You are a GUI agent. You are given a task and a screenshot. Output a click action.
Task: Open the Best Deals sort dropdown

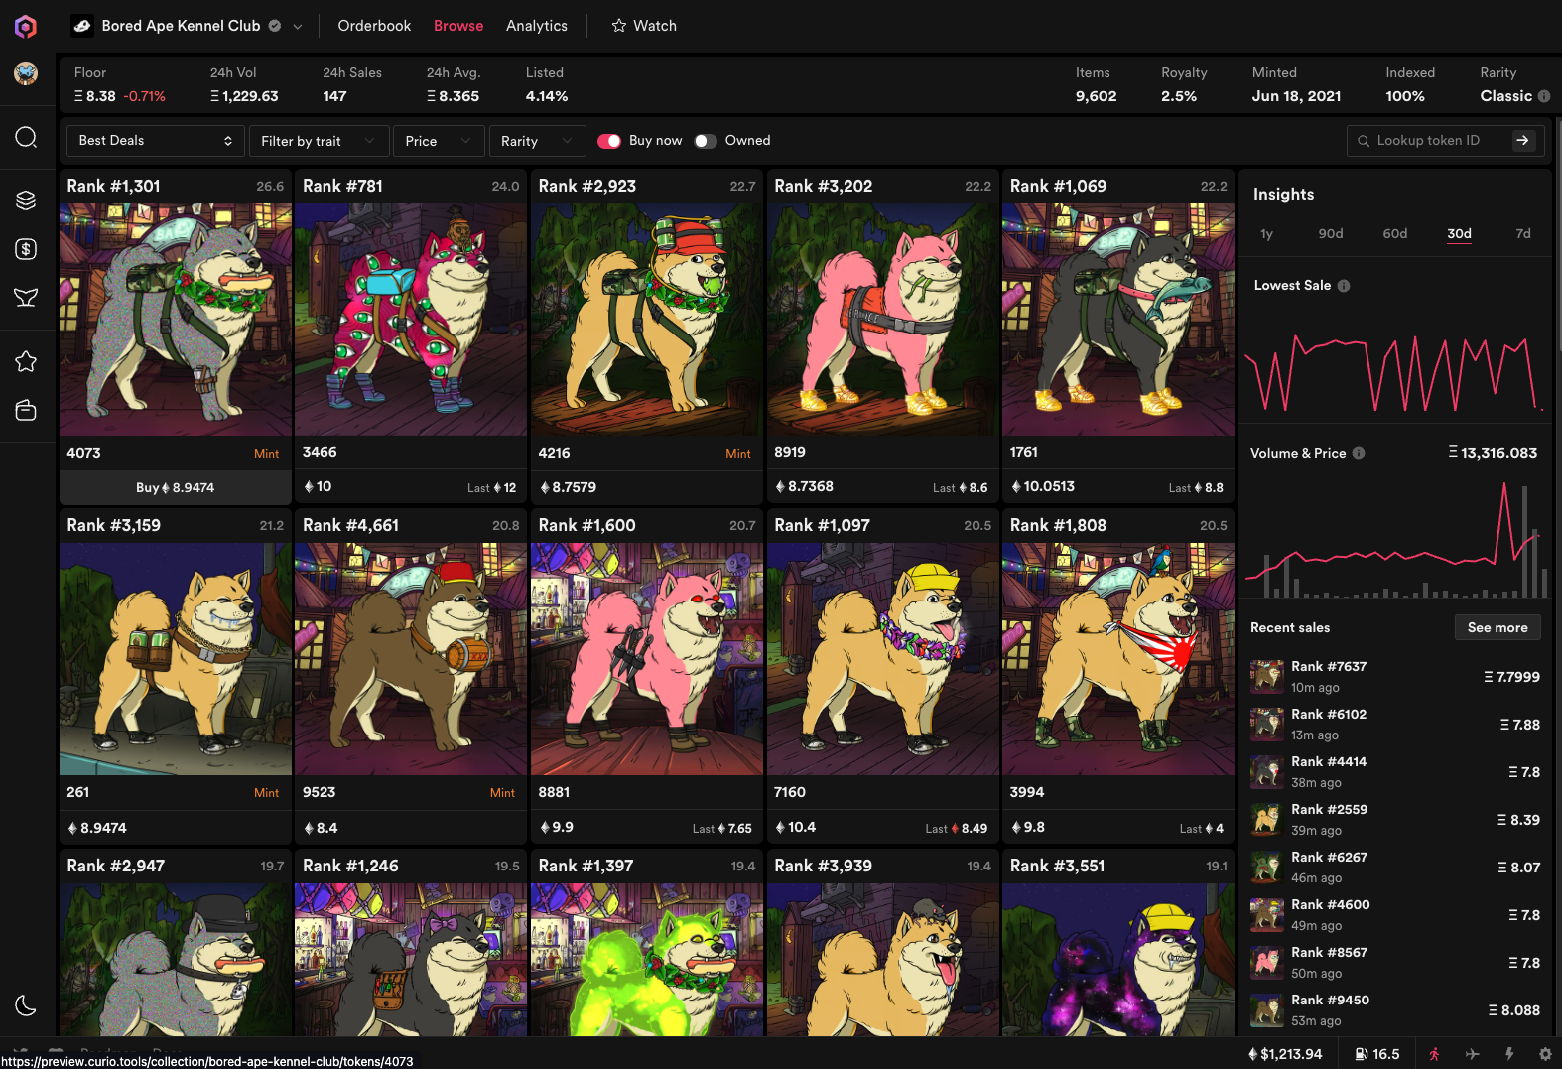155,141
